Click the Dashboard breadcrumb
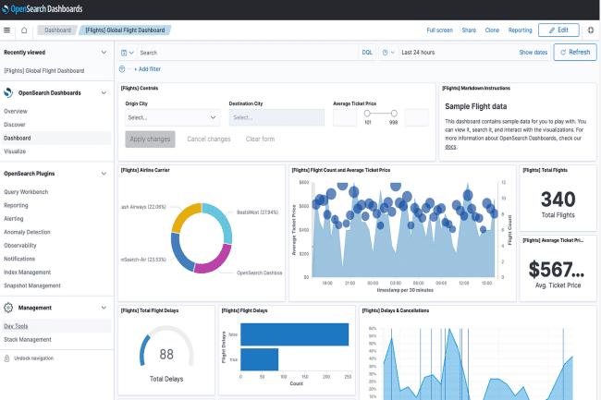 point(57,30)
